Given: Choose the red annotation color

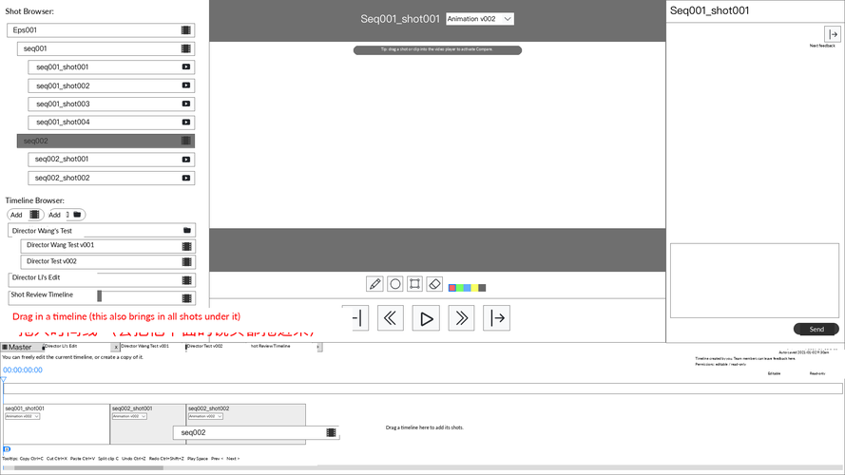Looking at the screenshot, I should pyautogui.click(x=452, y=288).
